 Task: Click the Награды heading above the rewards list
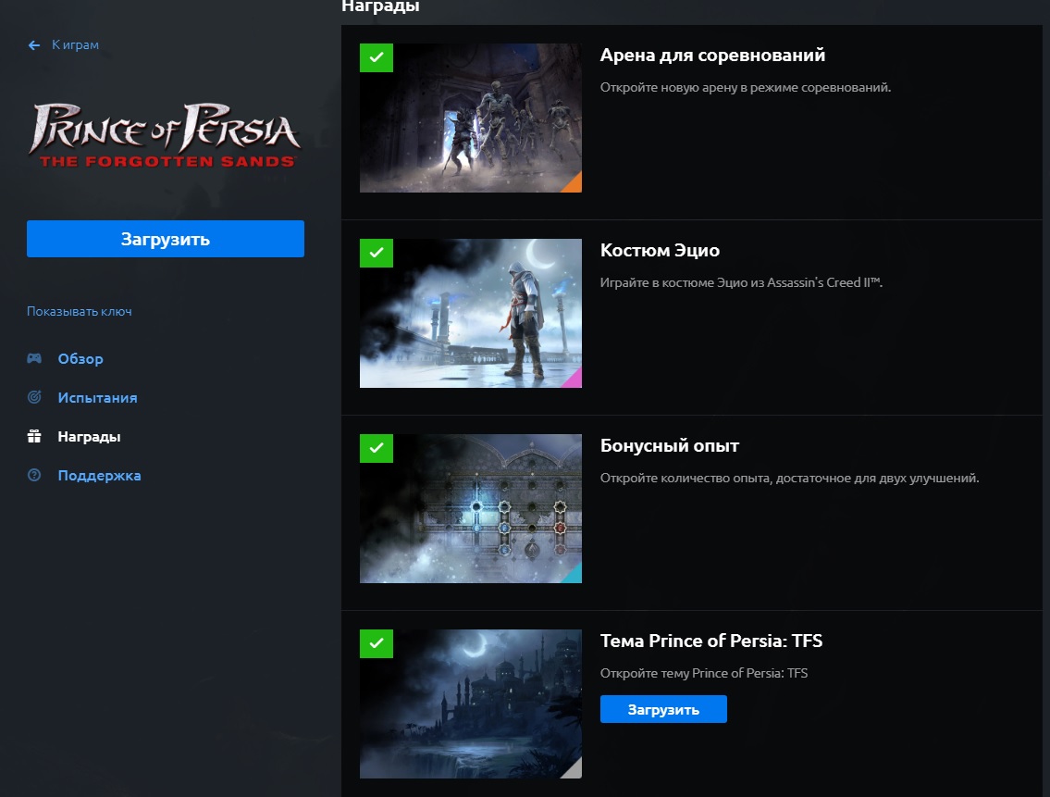380,6
